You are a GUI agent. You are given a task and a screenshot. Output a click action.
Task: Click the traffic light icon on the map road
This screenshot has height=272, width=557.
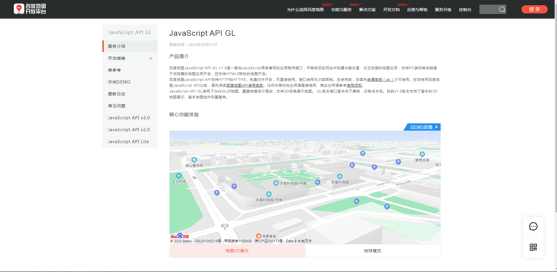point(225,226)
